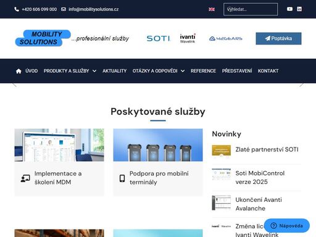The height and width of the screenshot is (237, 316).
Task: Click the Poptávka button
Action: (x=278, y=38)
